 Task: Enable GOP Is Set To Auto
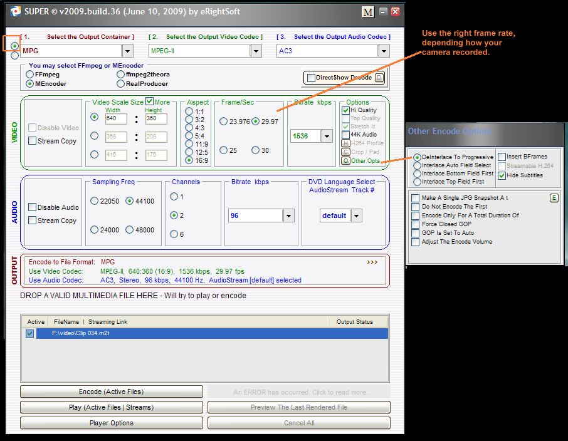click(x=416, y=233)
